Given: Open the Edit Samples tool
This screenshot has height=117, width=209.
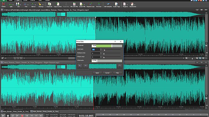Looking at the screenshot, I should coord(108,5).
